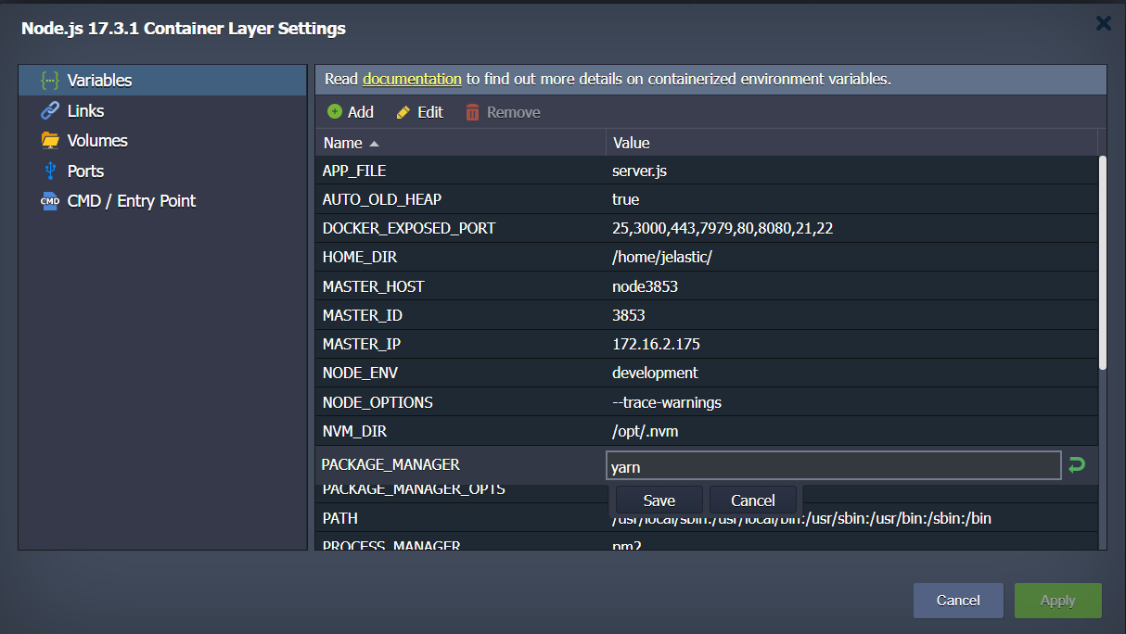Open the CMD / Entry Point section
Image resolution: width=1126 pixels, height=634 pixels.
pos(131,200)
